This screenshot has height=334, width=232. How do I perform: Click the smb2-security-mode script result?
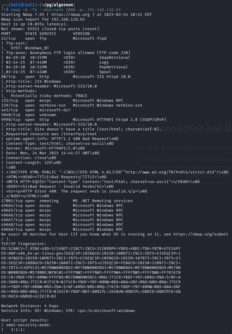[29, 325]
